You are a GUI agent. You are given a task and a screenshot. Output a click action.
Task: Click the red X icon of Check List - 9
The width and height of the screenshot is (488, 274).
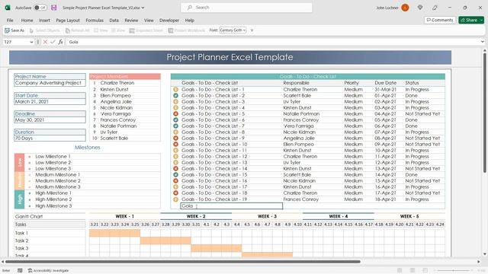tap(175, 139)
